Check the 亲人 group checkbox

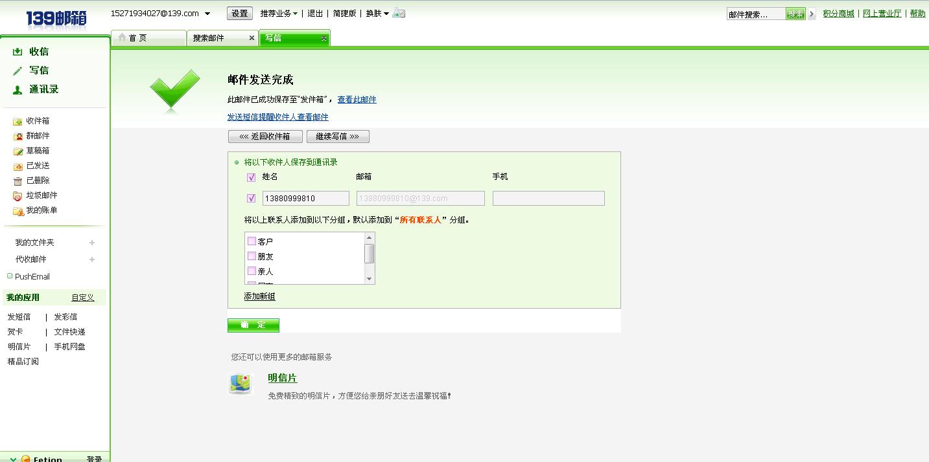[252, 271]
